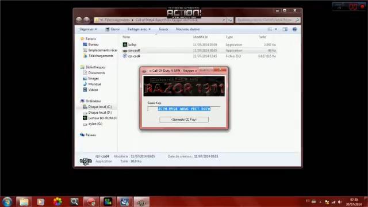Refresh the folder view

(230, 20)
